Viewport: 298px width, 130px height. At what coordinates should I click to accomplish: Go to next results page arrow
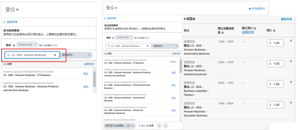(166, 126)
